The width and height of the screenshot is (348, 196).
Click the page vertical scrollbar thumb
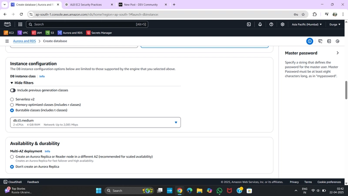point(346,90)
